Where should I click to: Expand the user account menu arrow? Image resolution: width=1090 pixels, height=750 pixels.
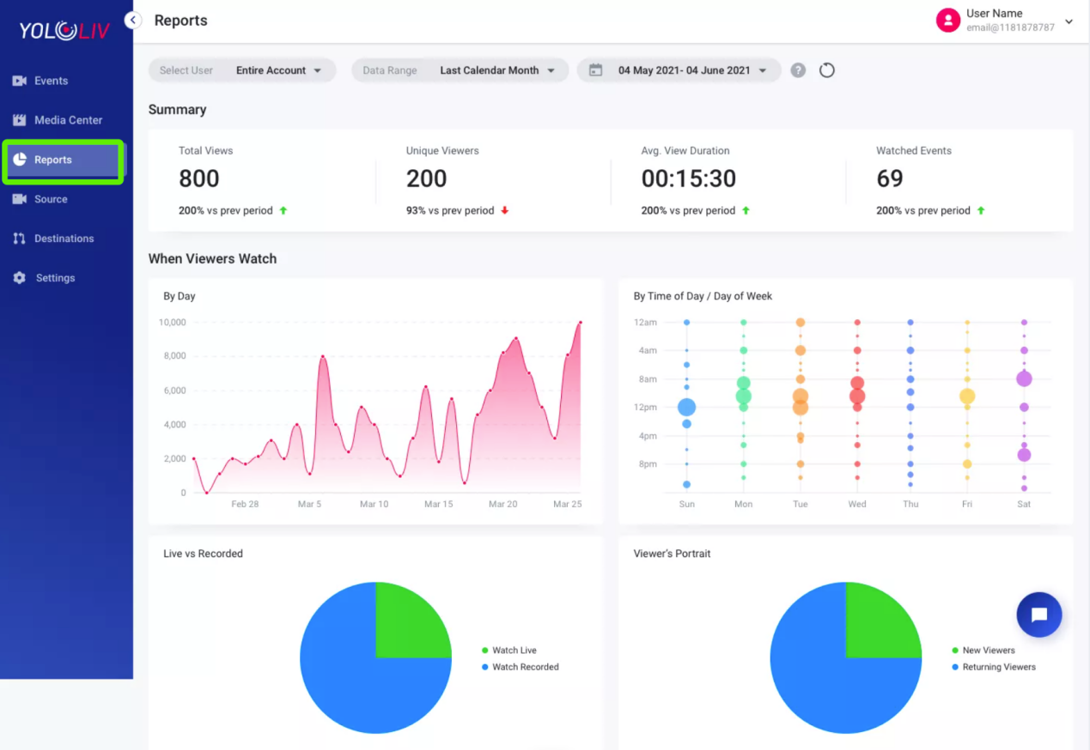tap(1069, 21)
